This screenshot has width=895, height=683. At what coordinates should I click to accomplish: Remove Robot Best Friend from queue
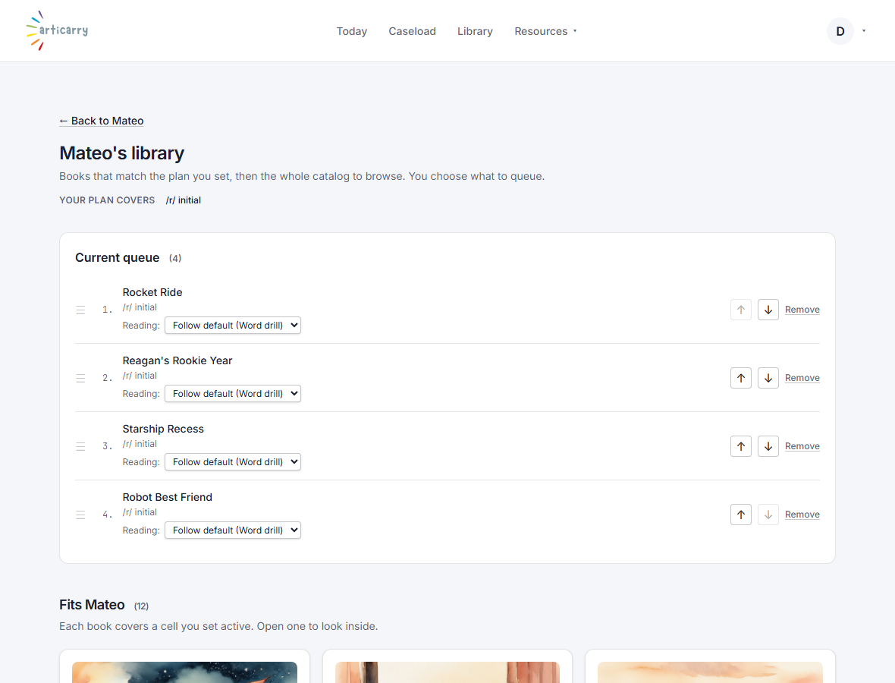[x=802, y=515]
